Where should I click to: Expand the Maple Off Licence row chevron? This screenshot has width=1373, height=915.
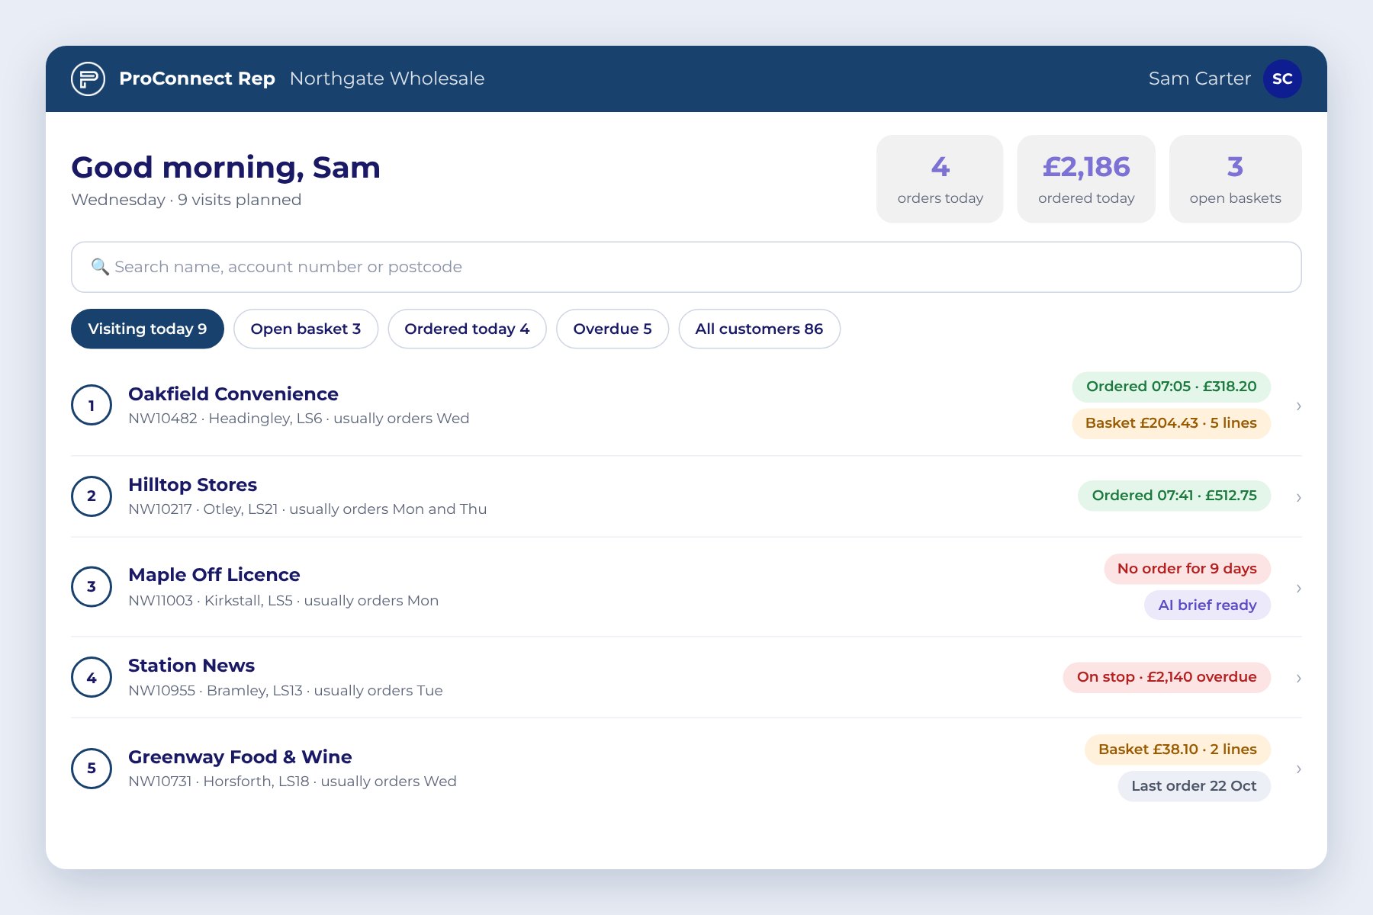pyautogui.click(x=1298, y=588)
